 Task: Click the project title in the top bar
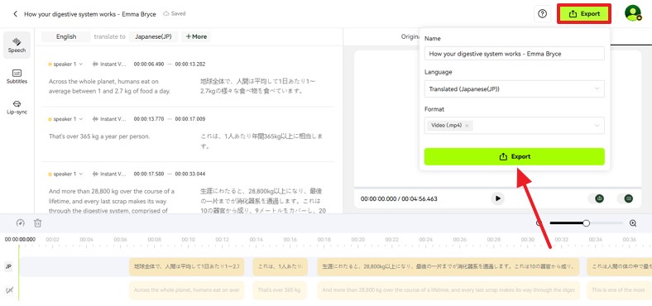pyautogui.click(x=90, y=14)
